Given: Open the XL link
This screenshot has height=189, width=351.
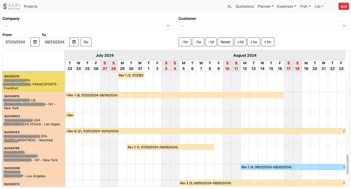Looking at the screenshot, I should point(229,7).
